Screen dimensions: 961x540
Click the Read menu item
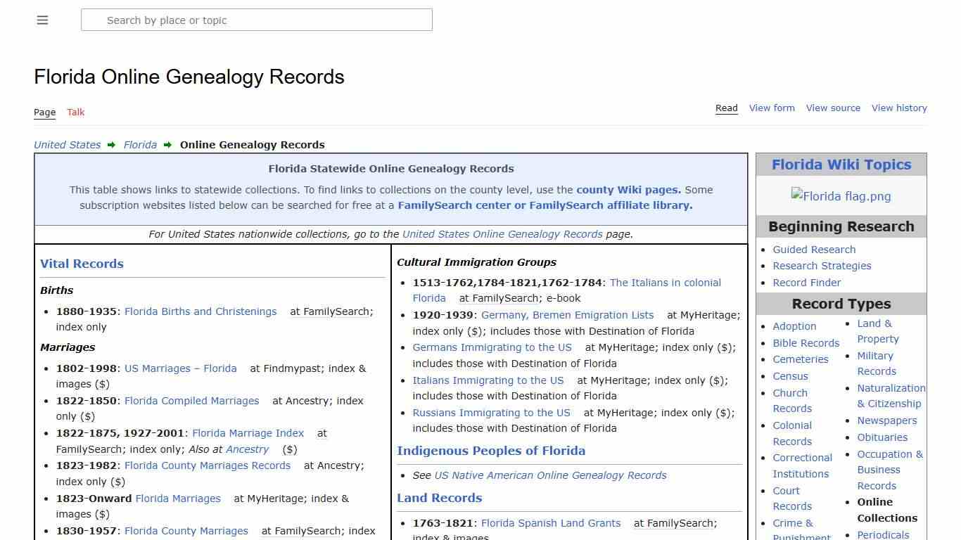(x=726, y=108)
